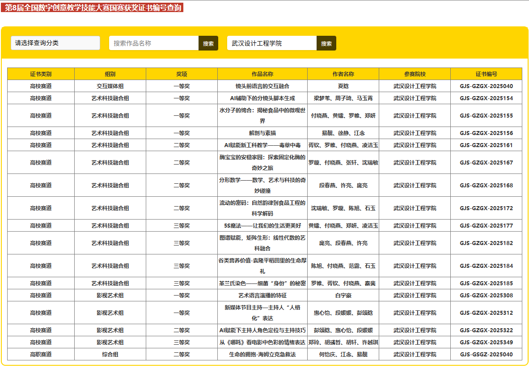Click work title 生命的拥抱-海姆立克急救法
Image resolution: width=529 pixels, height=368 pixels.
pos(262,355)
